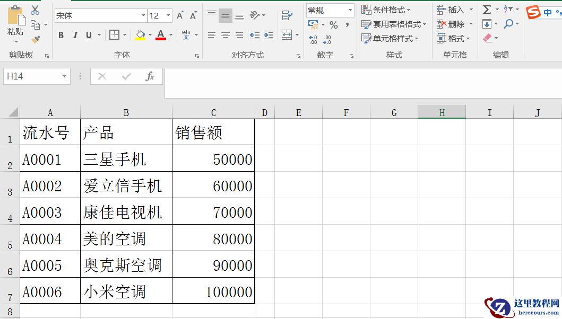Toggle Bold formatting

pos(60,34)
